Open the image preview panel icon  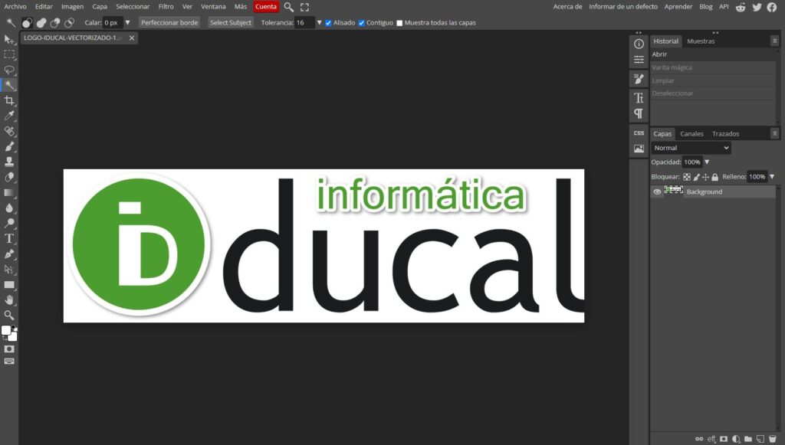pos(639,149)
